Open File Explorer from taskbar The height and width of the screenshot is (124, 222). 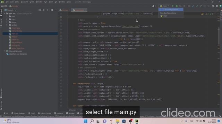tap(117, 121)
